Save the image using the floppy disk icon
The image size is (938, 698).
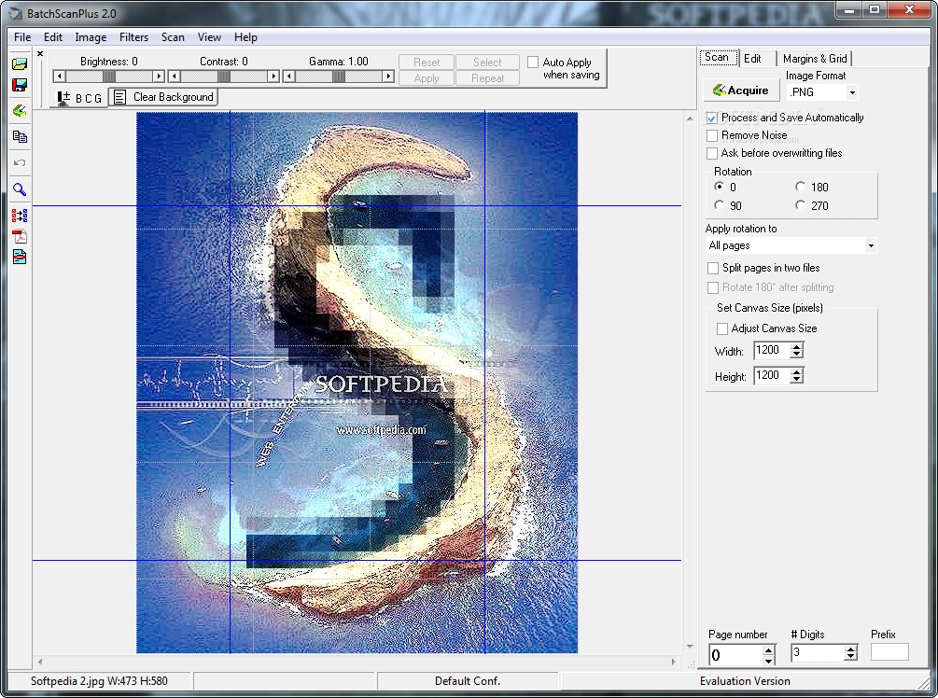20,84
